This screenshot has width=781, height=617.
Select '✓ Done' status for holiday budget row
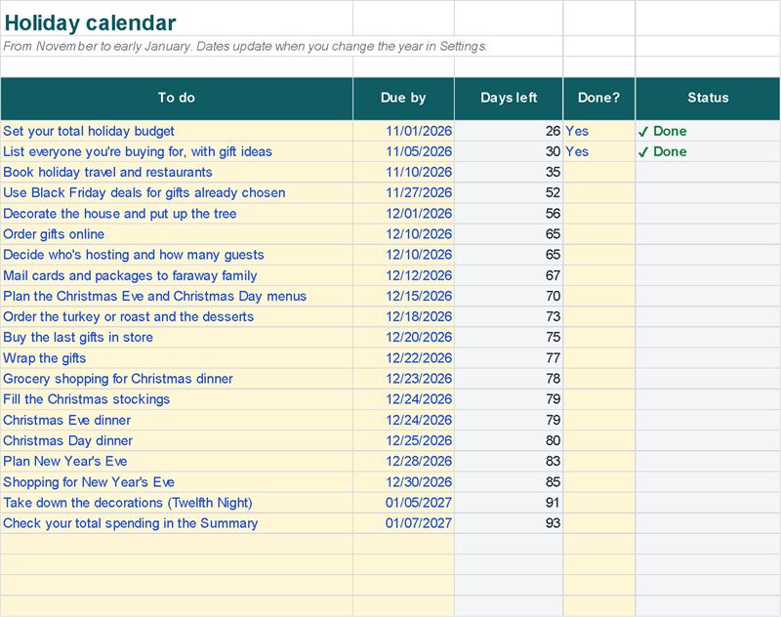[x=708, y=131]
